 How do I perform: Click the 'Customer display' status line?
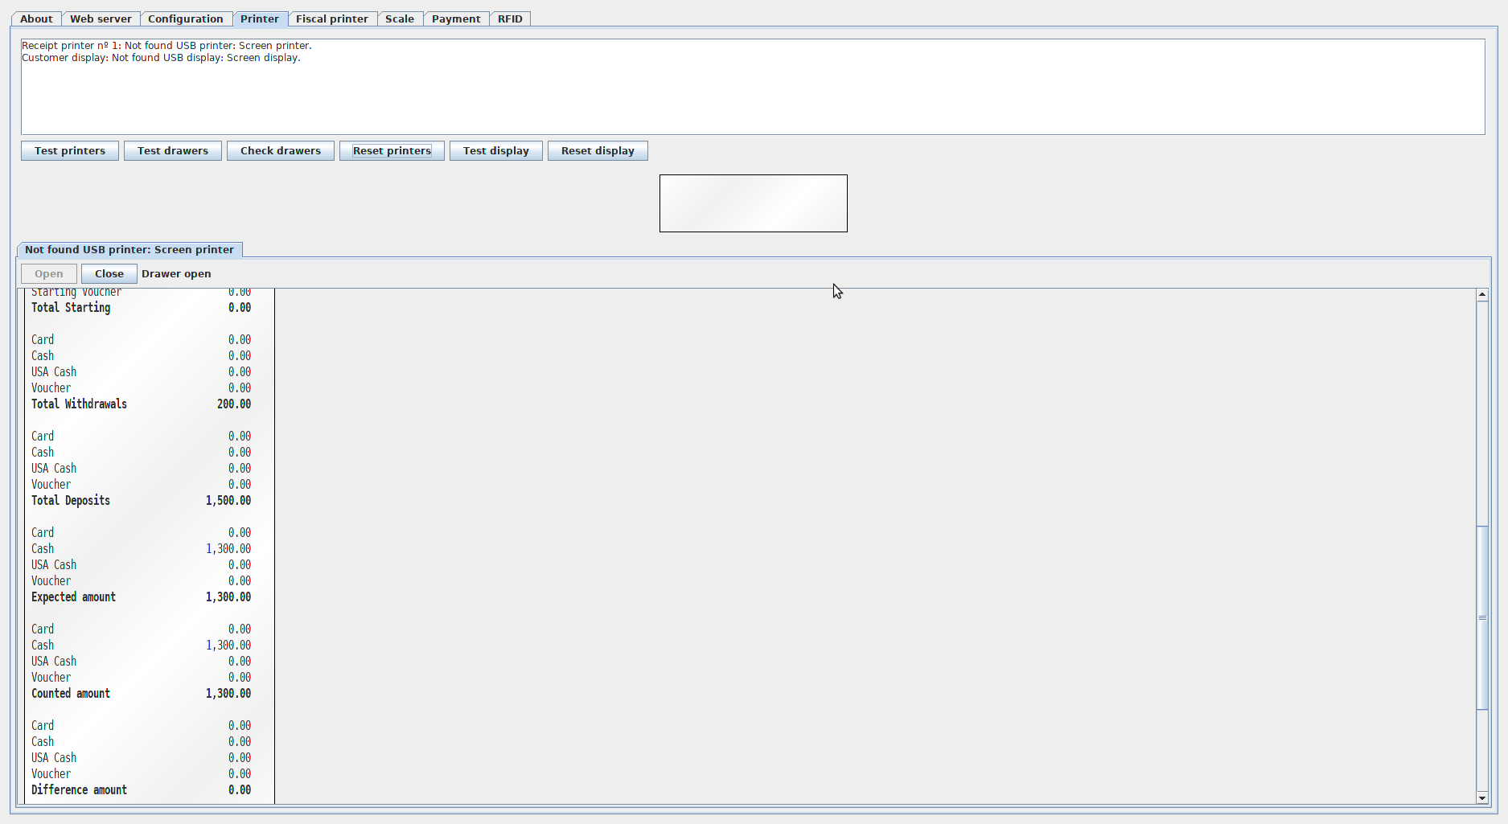[x=161, y=58]
